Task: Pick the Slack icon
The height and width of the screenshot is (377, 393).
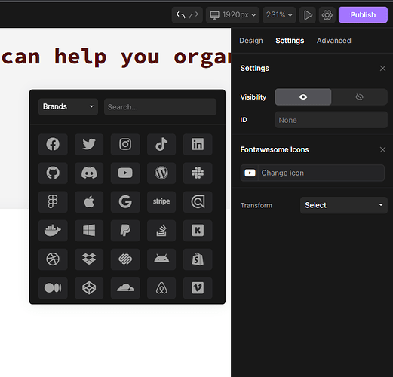Action: pyautogui.click(x=198, y=173)
